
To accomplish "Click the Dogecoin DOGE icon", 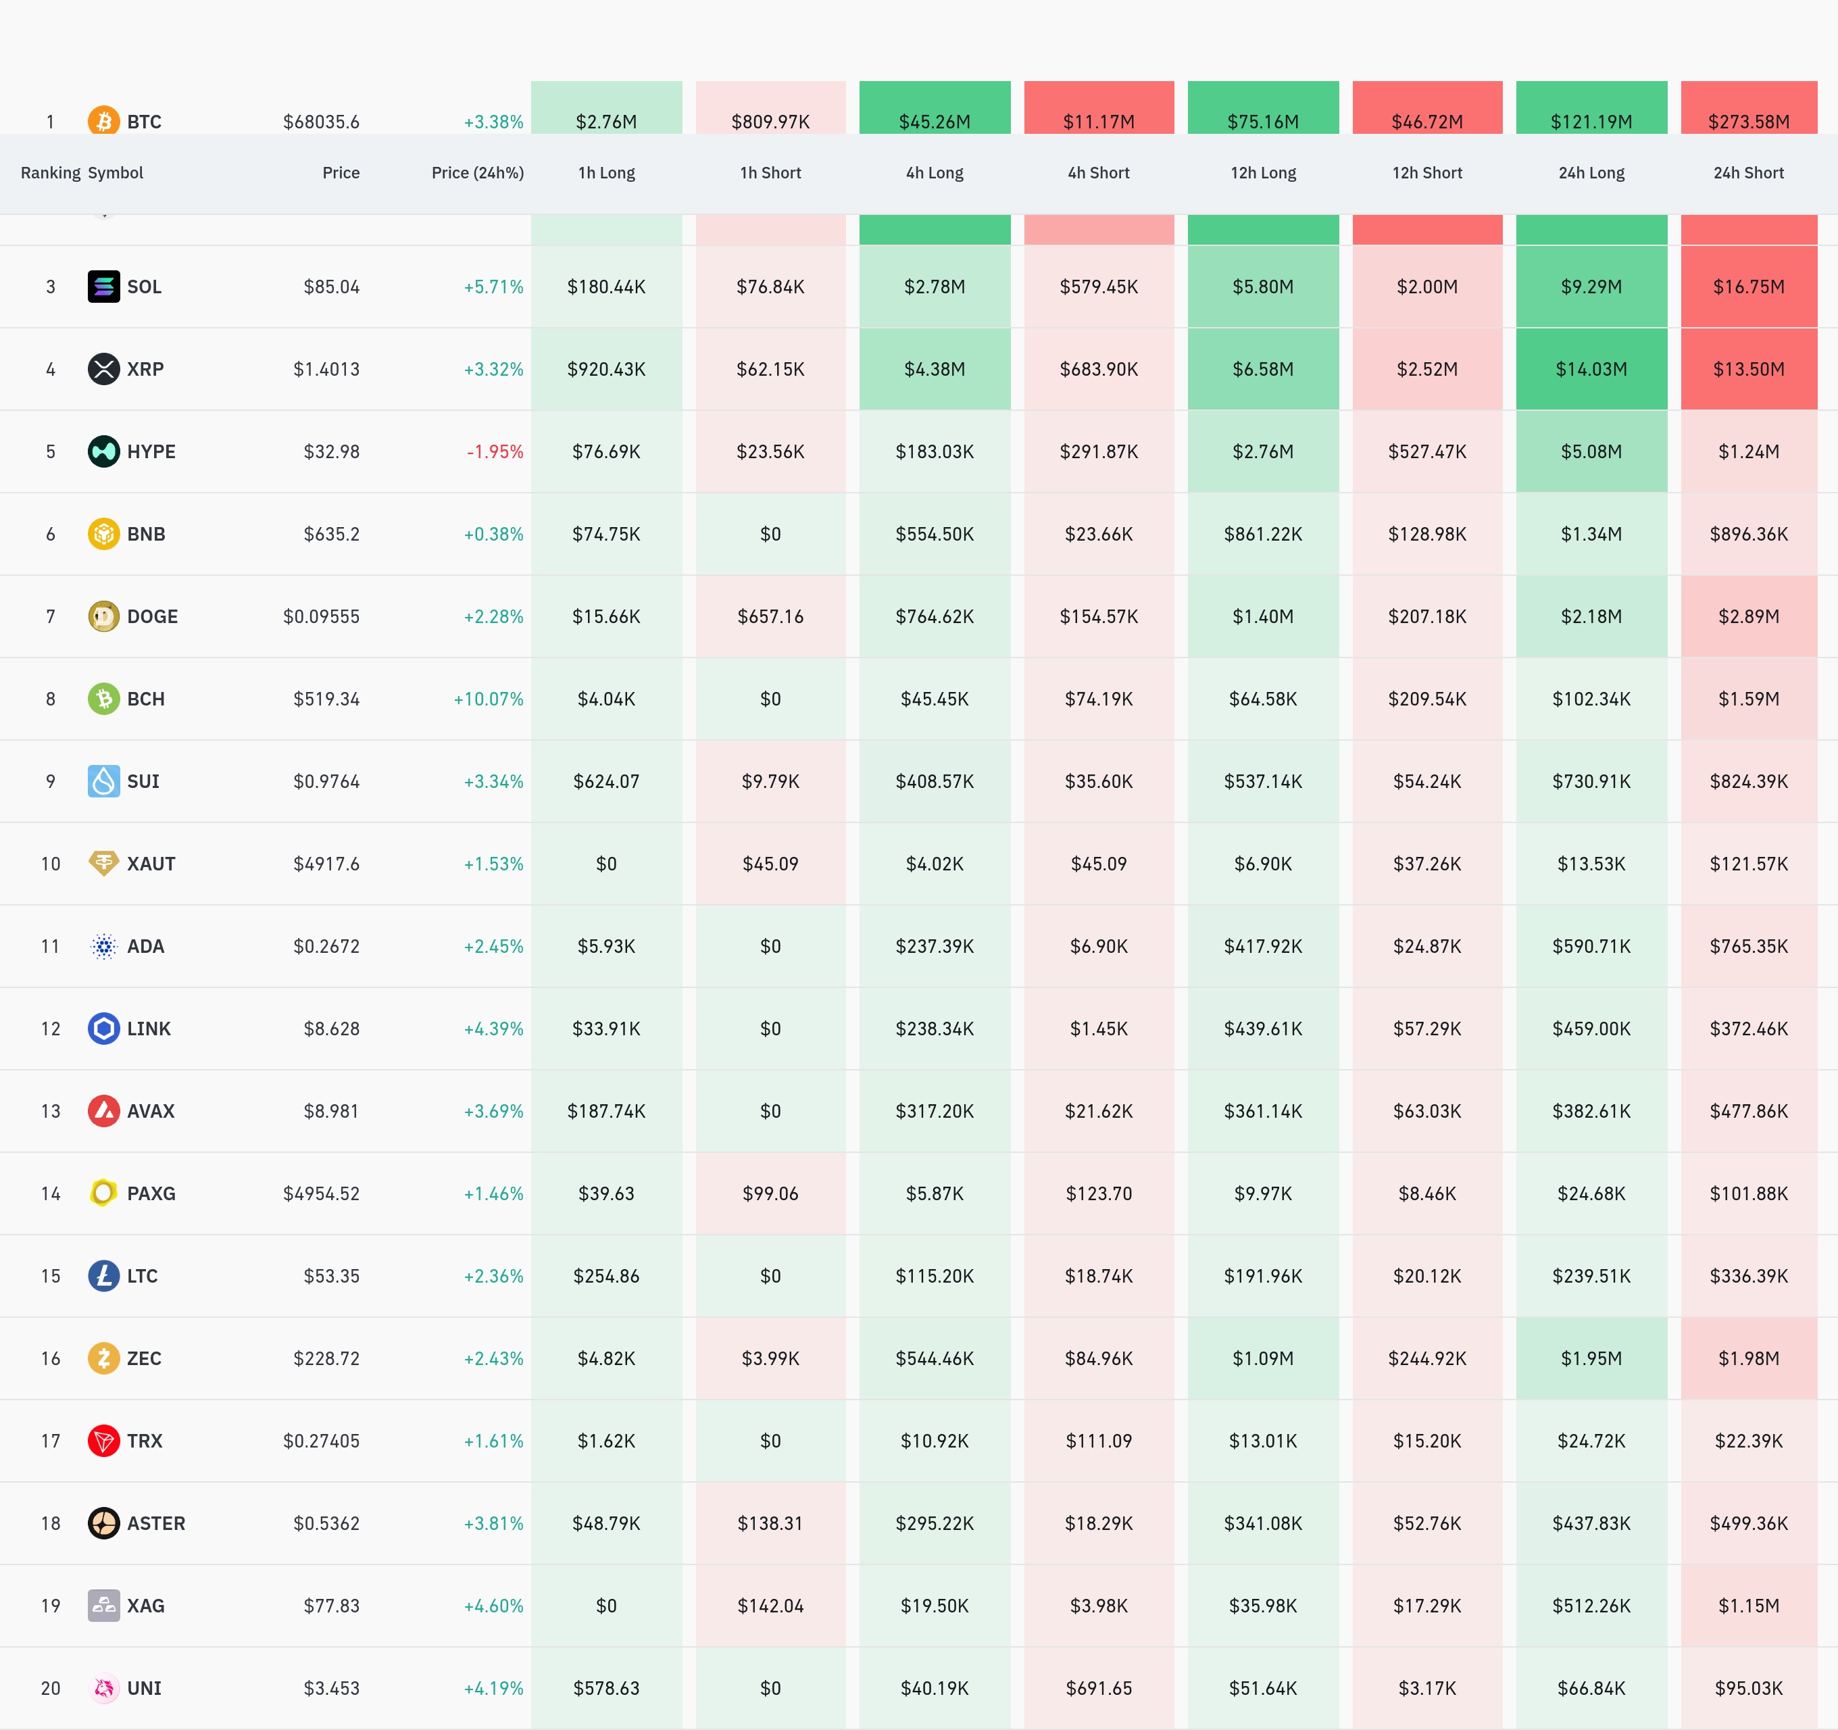I will (x=103, y=616).
